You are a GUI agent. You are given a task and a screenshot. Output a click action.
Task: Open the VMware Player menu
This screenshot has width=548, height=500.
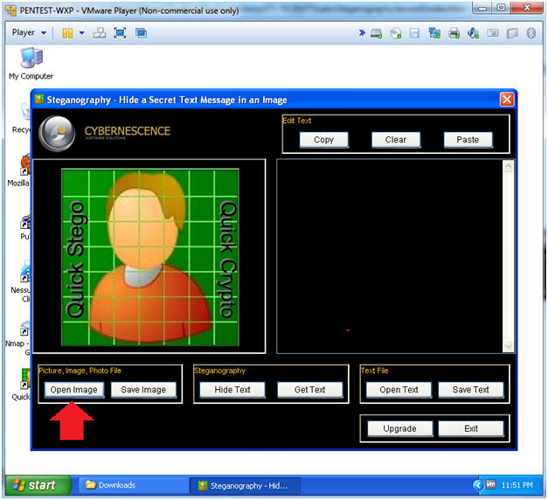[29, 32]
